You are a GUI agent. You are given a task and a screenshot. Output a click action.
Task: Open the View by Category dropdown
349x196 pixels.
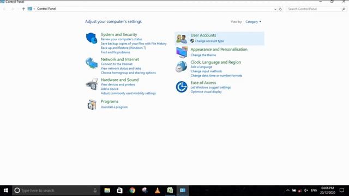click(253, 22)
